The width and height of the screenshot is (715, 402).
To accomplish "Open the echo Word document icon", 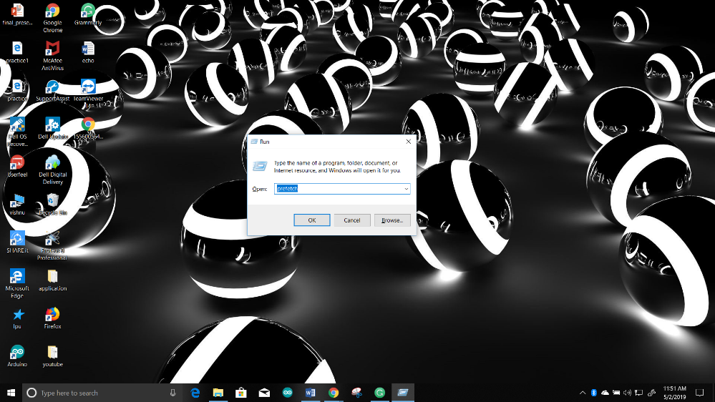I will [87, 52].
